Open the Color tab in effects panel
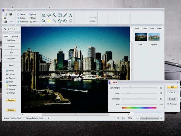The image size is (181, 136). [x=152, y=28]
